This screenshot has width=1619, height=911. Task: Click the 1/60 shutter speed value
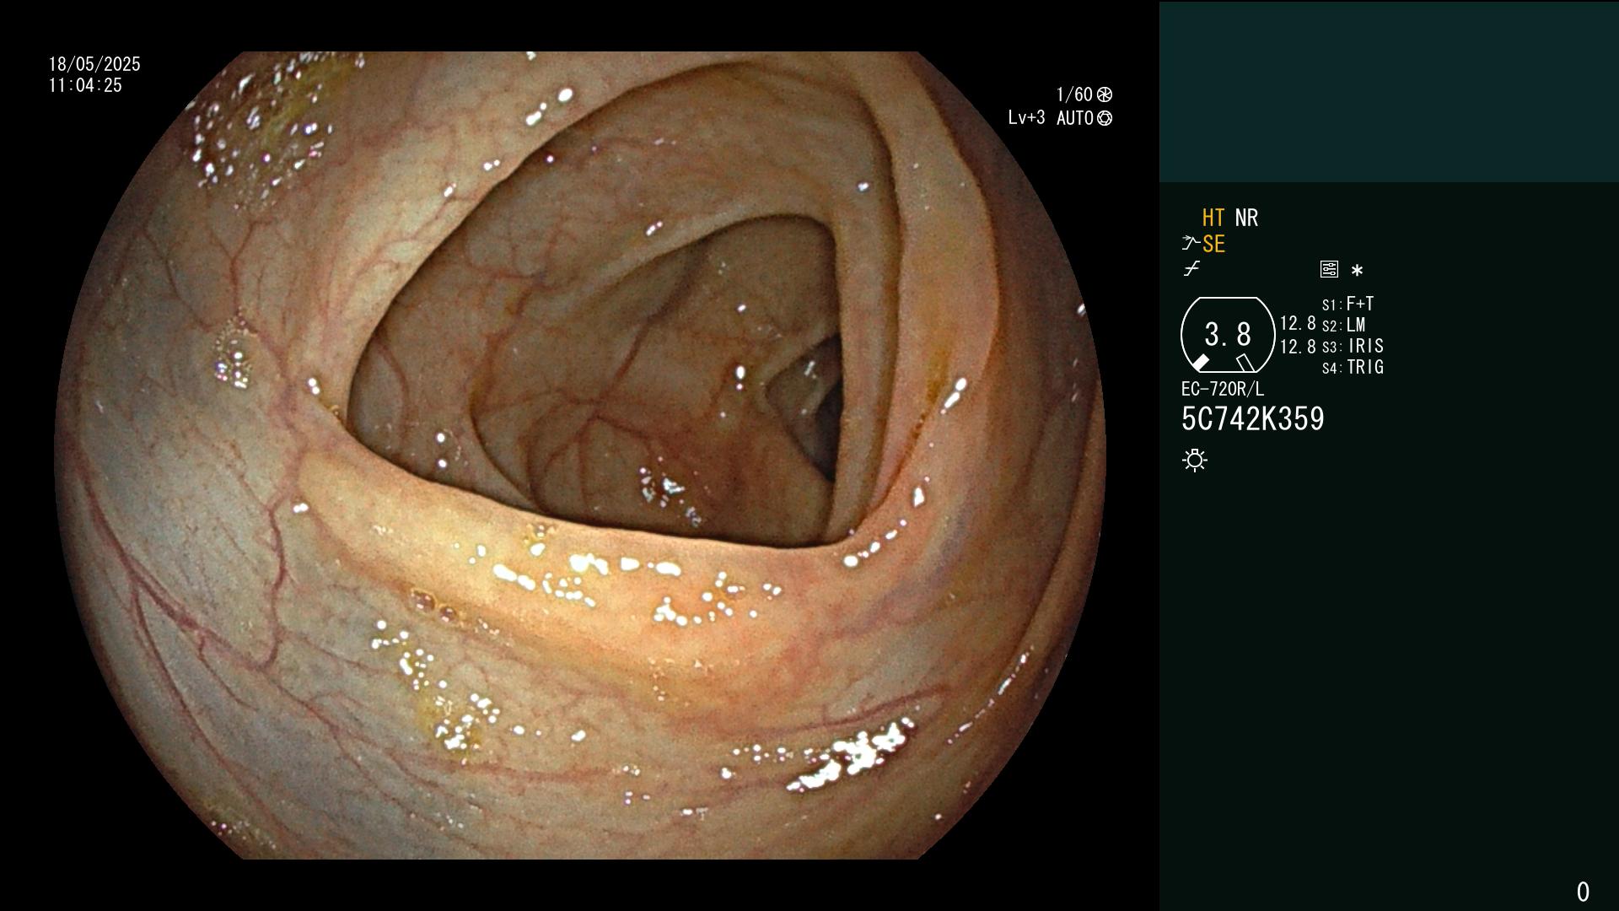click(1074, 94)
